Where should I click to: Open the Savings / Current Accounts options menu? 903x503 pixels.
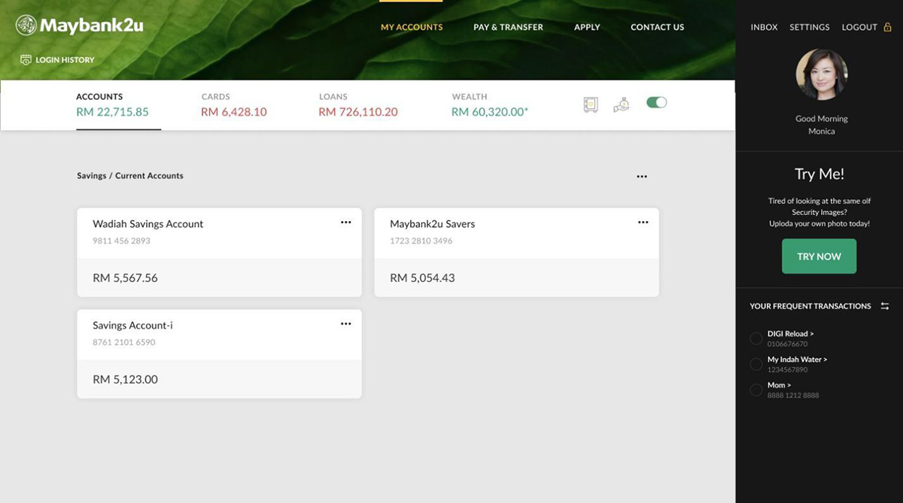click(x=642, y=177)
